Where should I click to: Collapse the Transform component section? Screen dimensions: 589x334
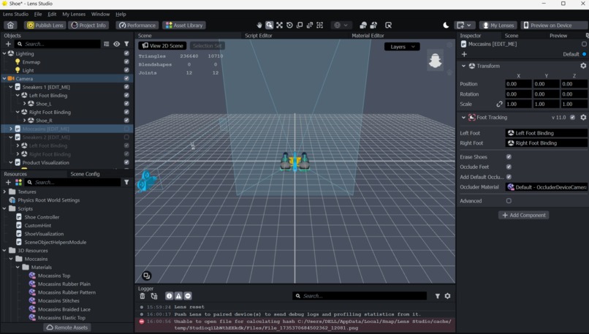(463, 66)
